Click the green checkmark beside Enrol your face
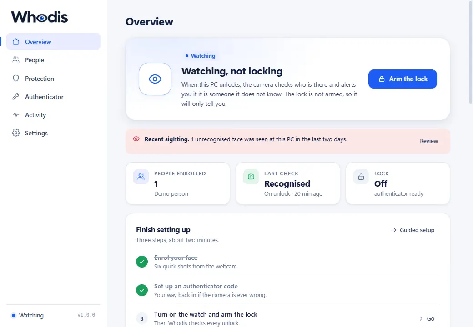The height and width of the screenshot is (327, 473). coord(142,262)
